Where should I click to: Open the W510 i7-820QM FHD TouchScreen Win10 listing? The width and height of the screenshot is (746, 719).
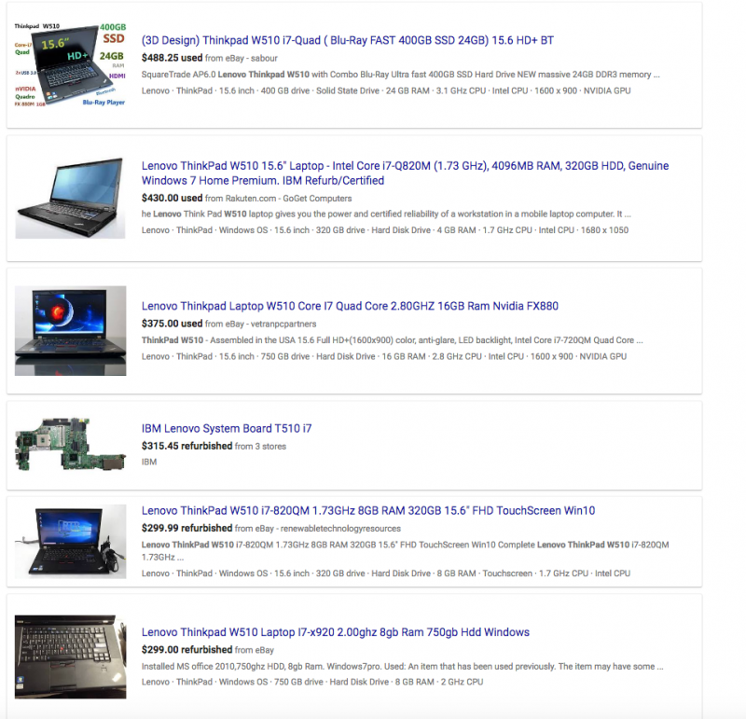tap(367, 511)
